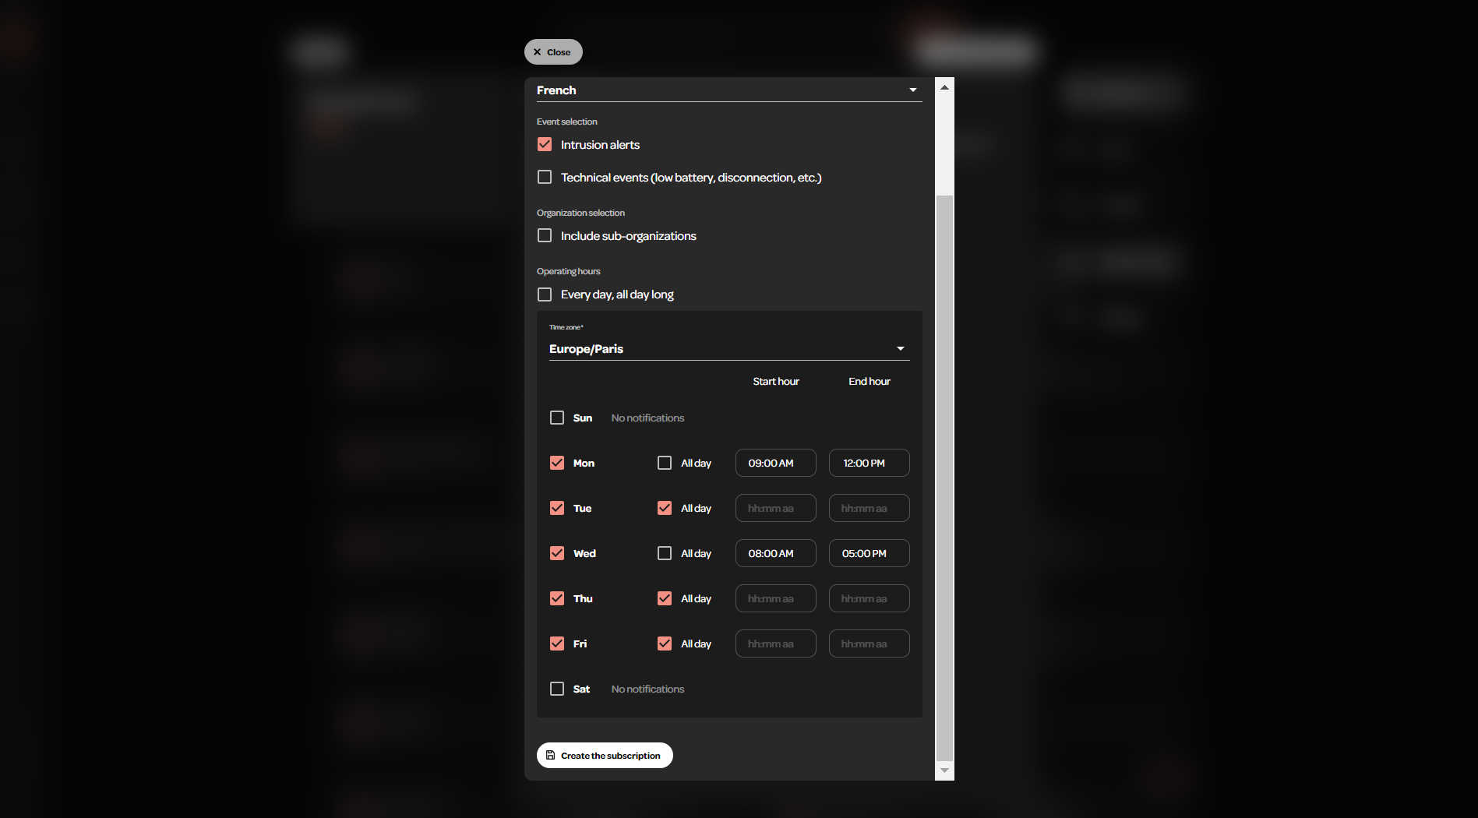Click Create the subscription button
This screenshot has height=818, width=1478.
click(x=605, y=756)
